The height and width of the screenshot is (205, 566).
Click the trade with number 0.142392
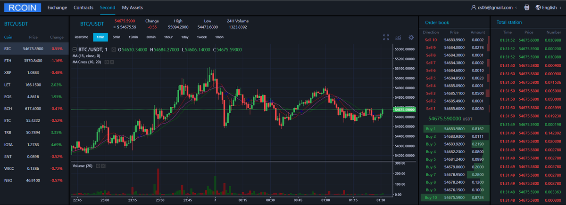(528, 133)
